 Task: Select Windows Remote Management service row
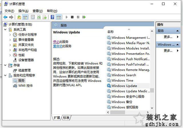pos(128,70)
